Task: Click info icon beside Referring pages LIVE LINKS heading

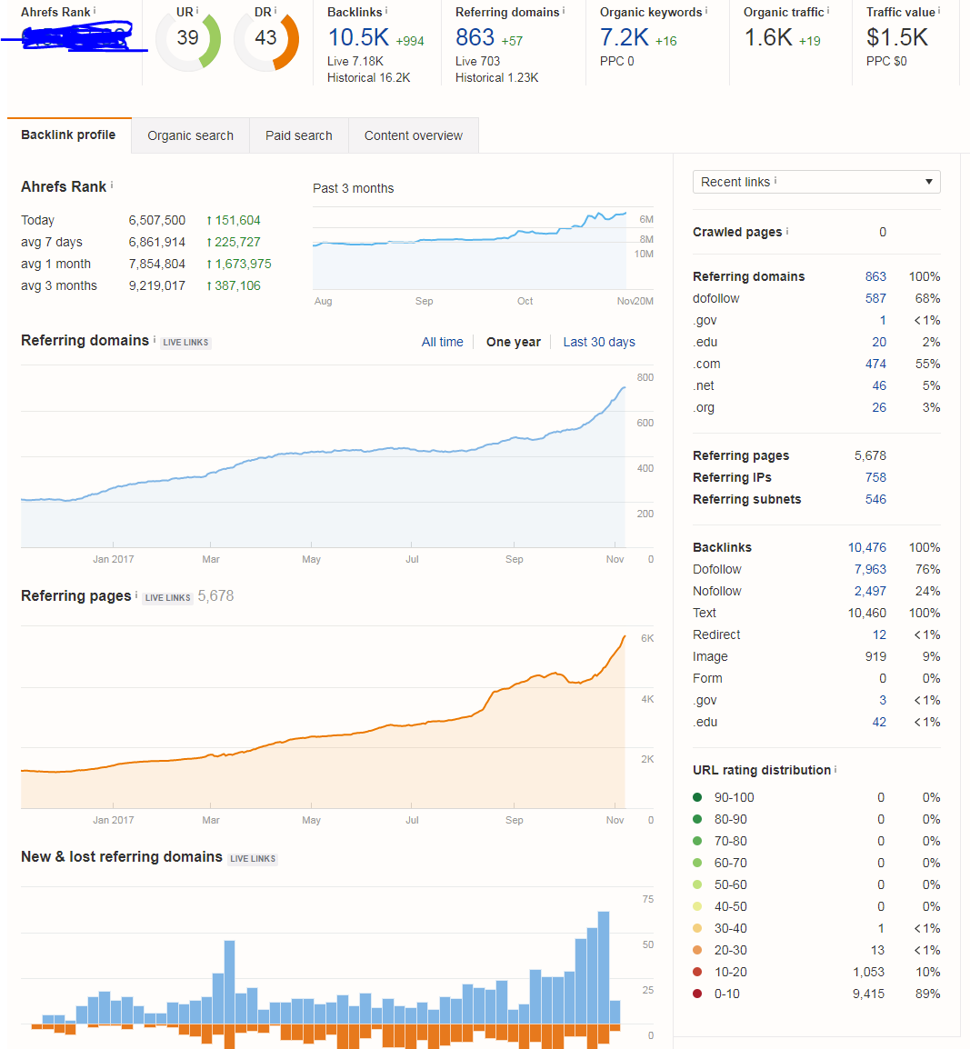Action: [x=136, y=594]
